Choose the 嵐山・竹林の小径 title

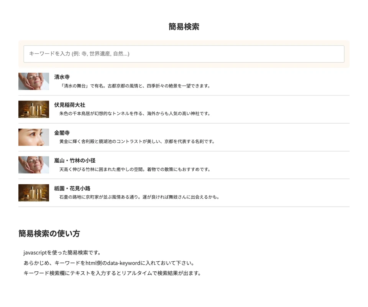coord(75,160)
